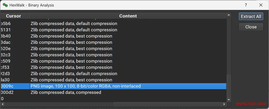Select the PNG image 100 x 100 row

point(85,86)
